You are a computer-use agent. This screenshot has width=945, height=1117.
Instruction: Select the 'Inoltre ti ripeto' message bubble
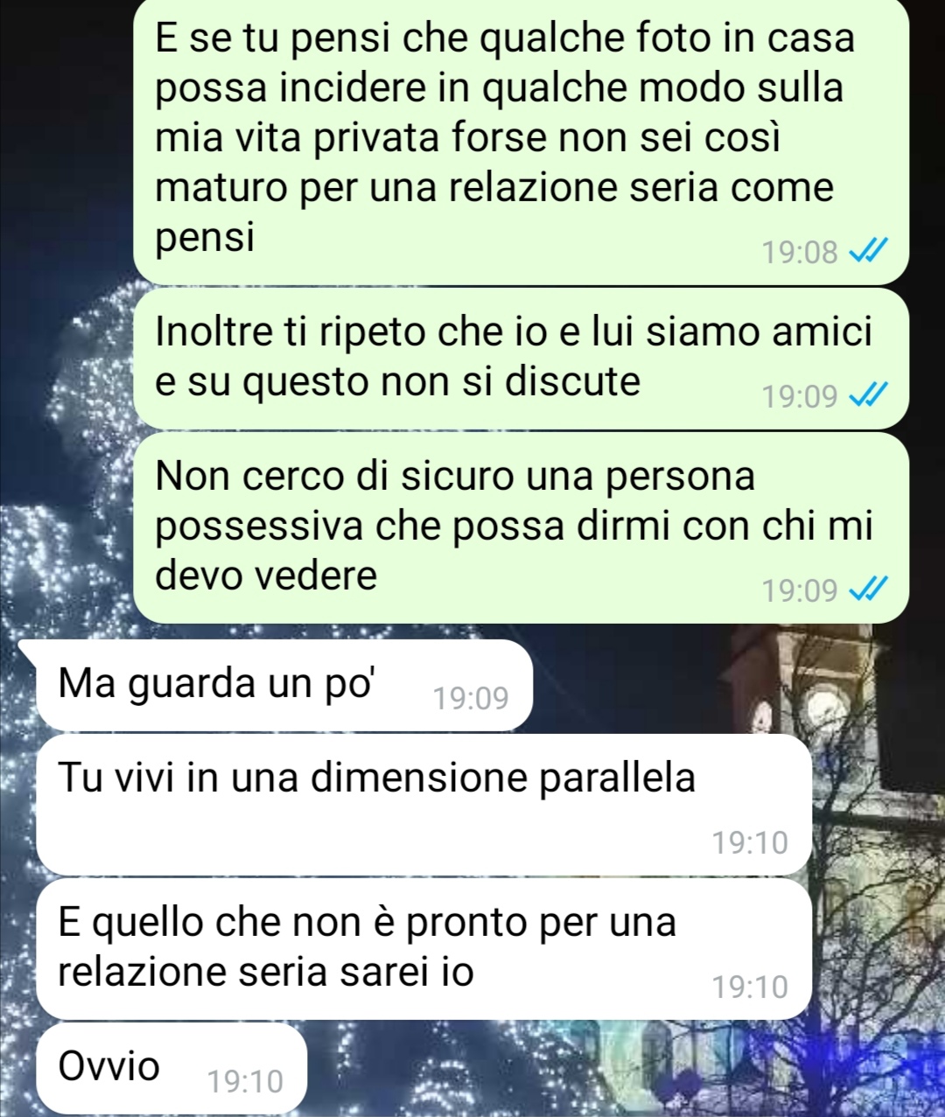pos(521,359)
